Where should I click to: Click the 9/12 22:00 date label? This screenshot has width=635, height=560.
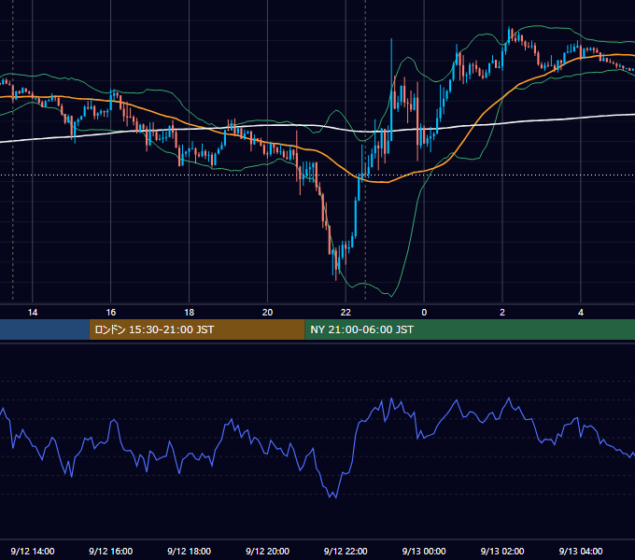346,551
